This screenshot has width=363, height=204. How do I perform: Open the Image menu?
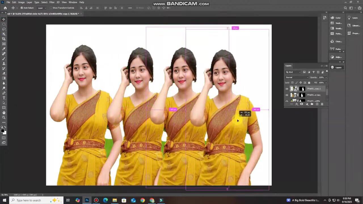click(x=21, y=2)
